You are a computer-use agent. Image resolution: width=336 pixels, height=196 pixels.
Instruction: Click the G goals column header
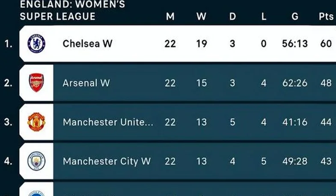pyautogui.click(x=295, y=17)
